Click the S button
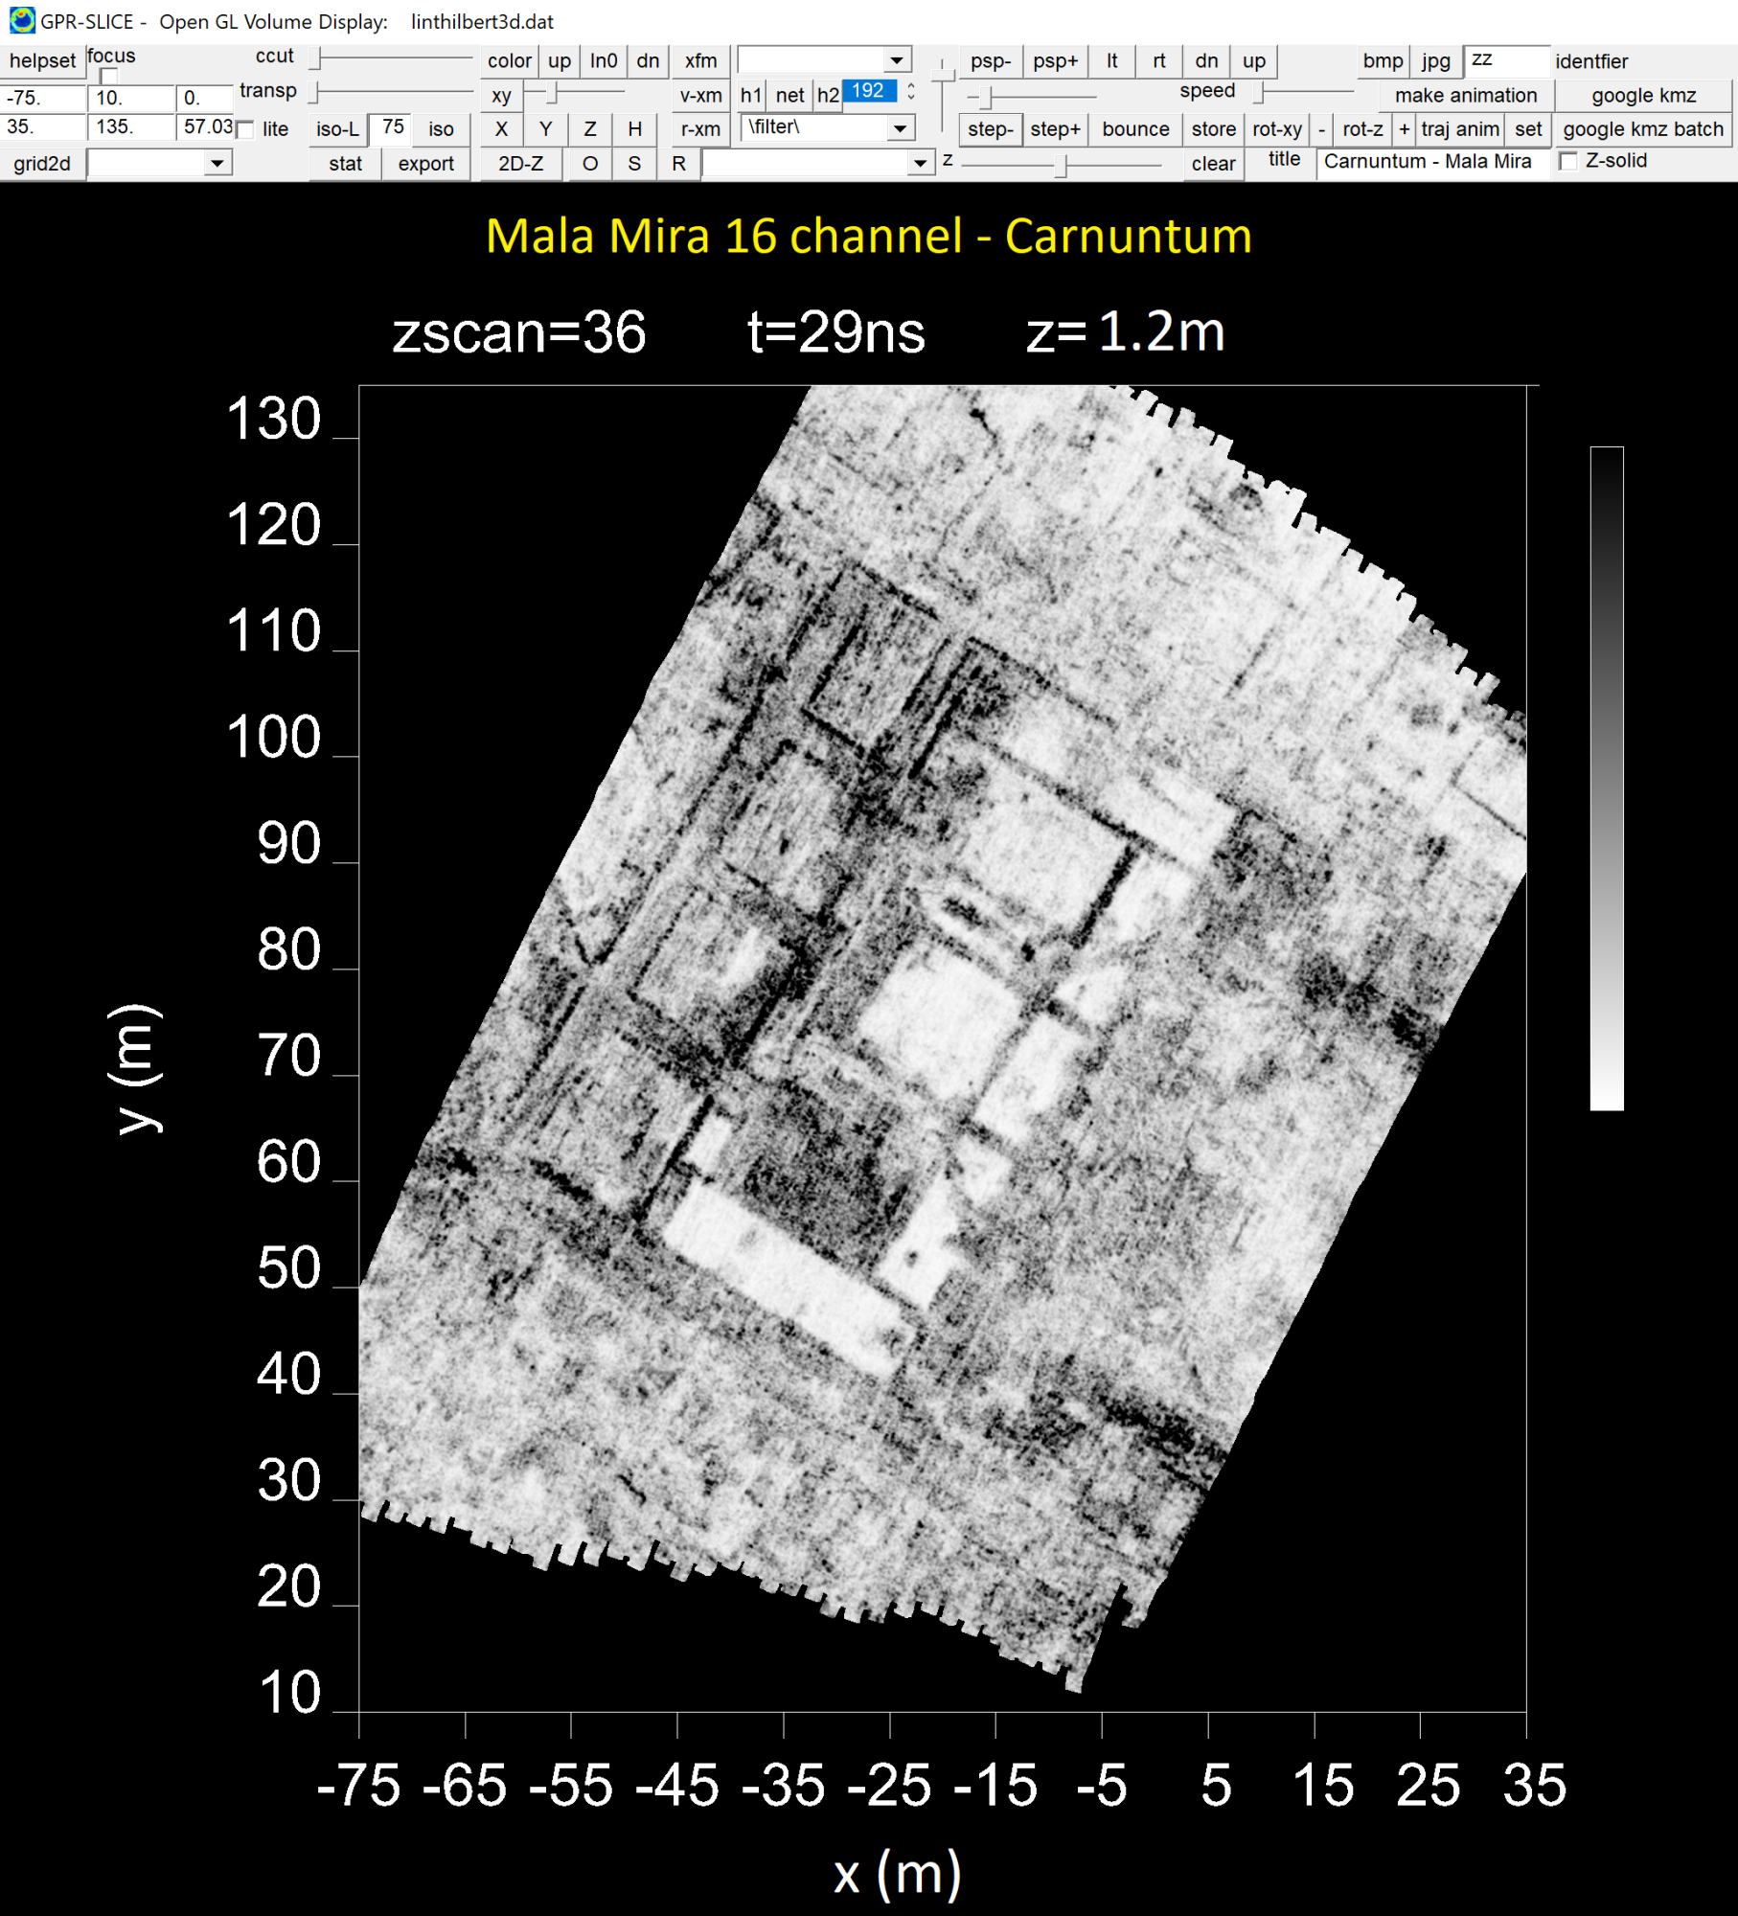 click(634, 164)
